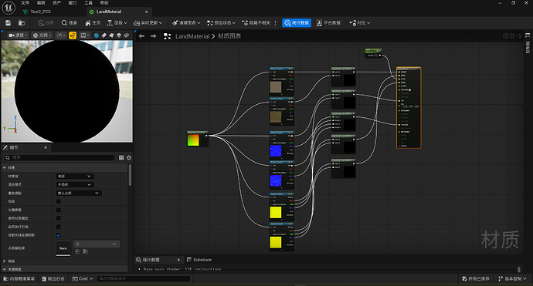533x286 pixels.
Task: Enable the thin surface checkbox (fifth row)
Action: click(59, 210)
